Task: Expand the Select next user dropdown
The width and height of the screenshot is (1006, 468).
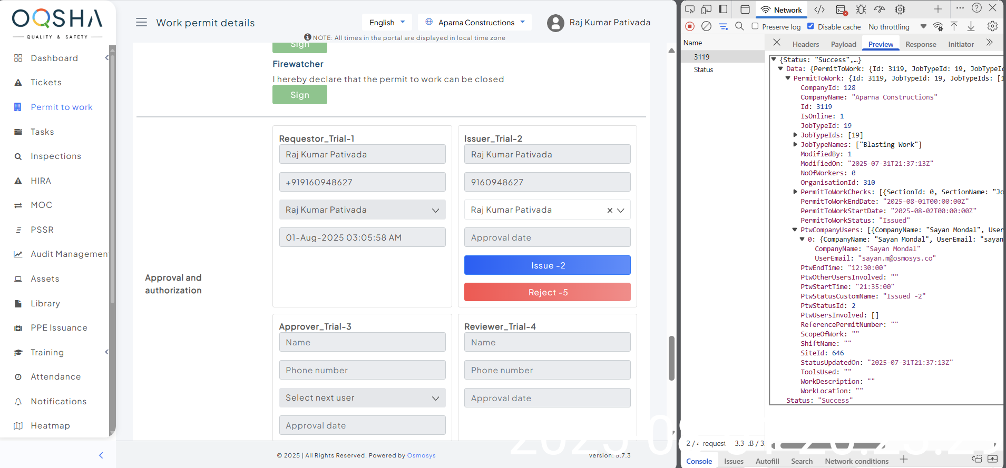Action: click(x=362, y=398)
